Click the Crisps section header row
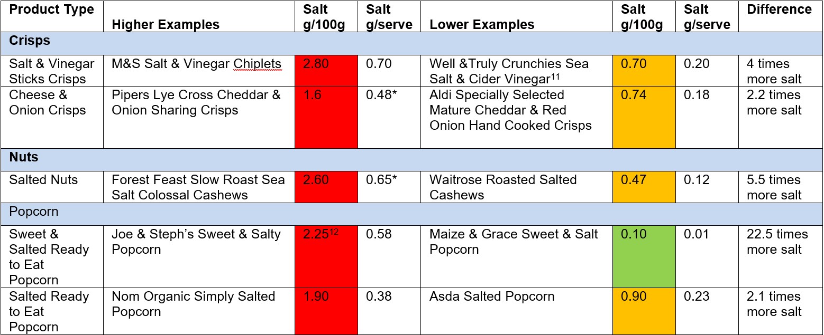The width and height of the screenshot is (824, 335). point(411,44)
